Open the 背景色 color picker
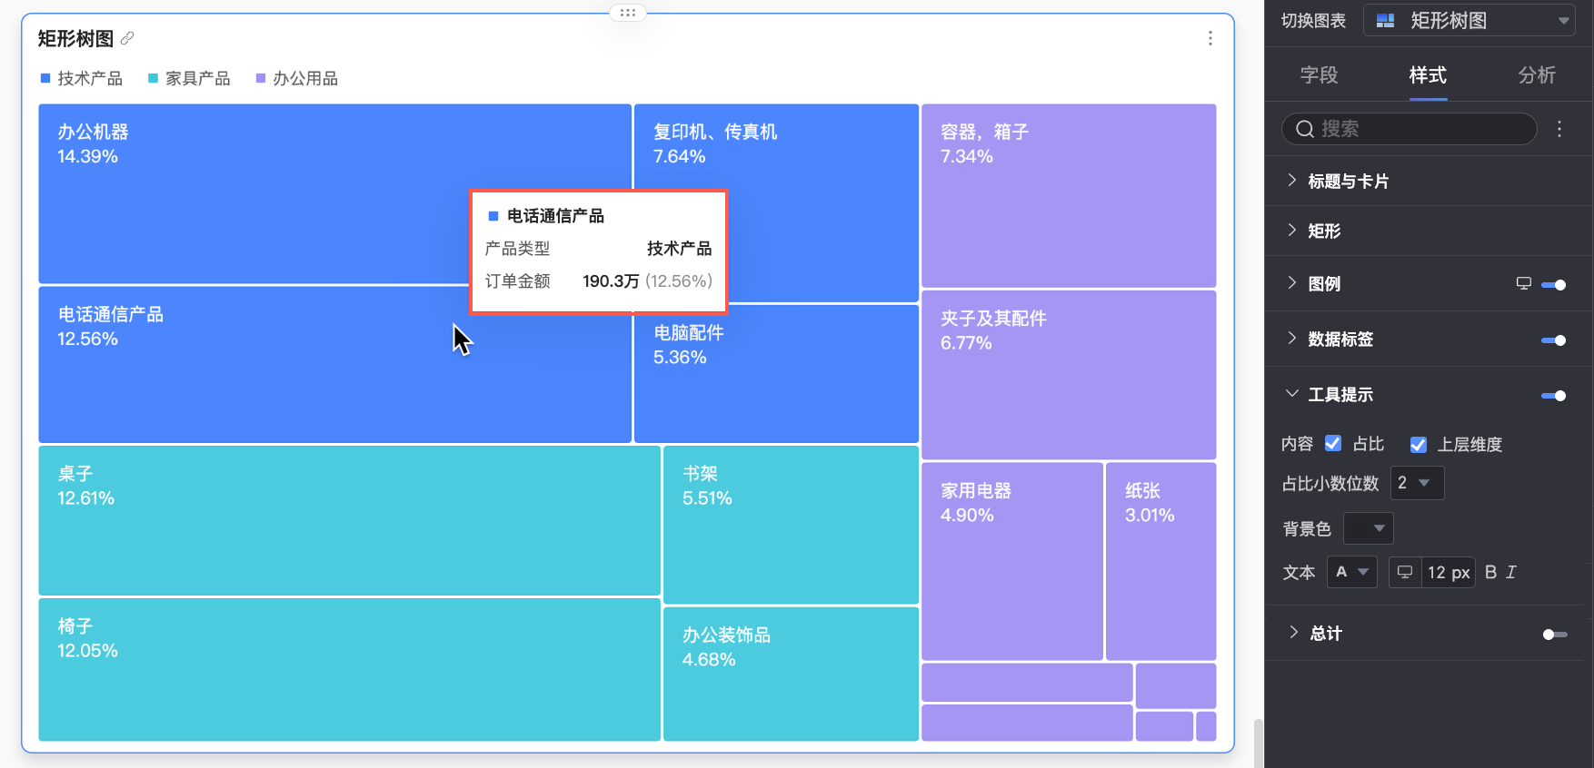Viewport: 1594px width, 768px height. tap(1368, 528)
